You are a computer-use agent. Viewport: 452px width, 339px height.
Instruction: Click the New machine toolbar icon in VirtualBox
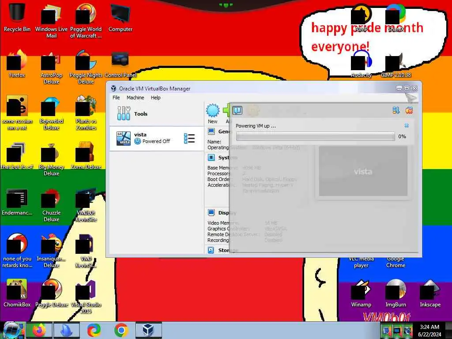213,113
